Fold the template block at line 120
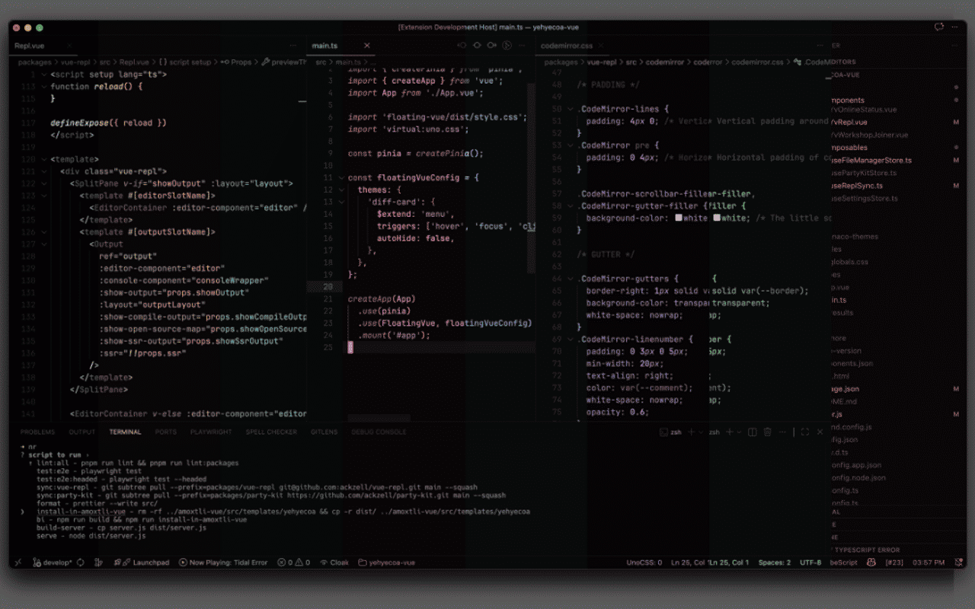 coord(43,159)
